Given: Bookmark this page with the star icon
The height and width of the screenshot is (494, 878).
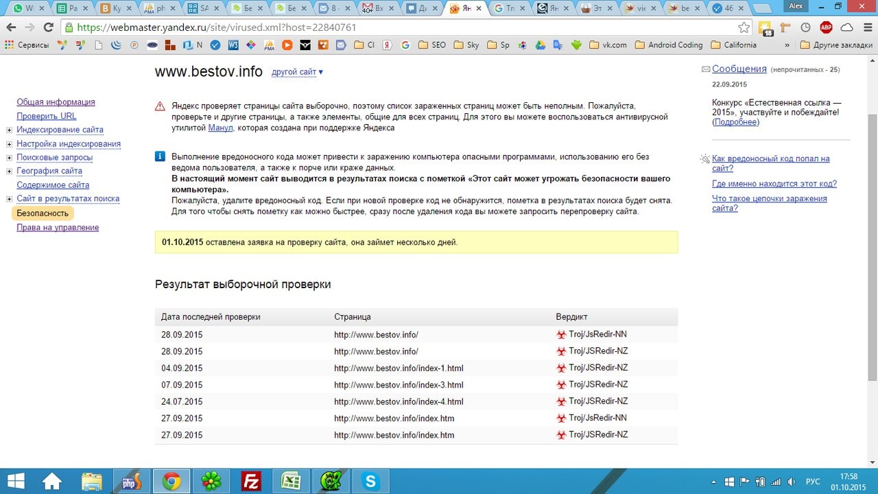Looking at the screenshot, I should coord(744,27).
